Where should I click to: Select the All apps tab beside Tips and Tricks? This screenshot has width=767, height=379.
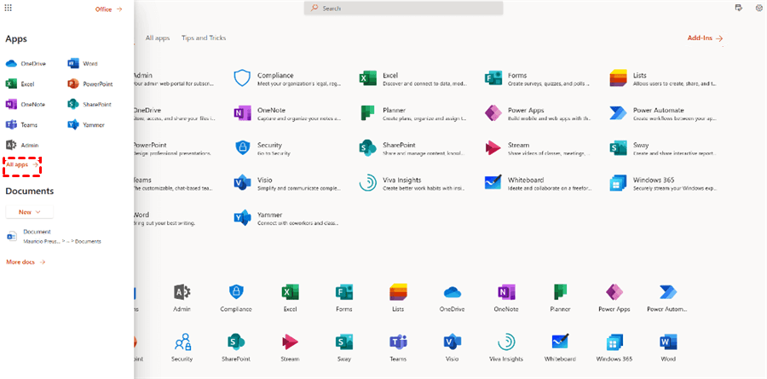pos(158,37)
